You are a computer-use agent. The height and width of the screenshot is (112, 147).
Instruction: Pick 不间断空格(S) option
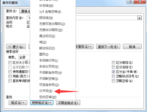coord(49,79)
